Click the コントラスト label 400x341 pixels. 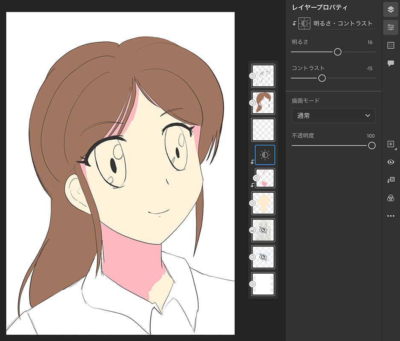tap(308, 68)
